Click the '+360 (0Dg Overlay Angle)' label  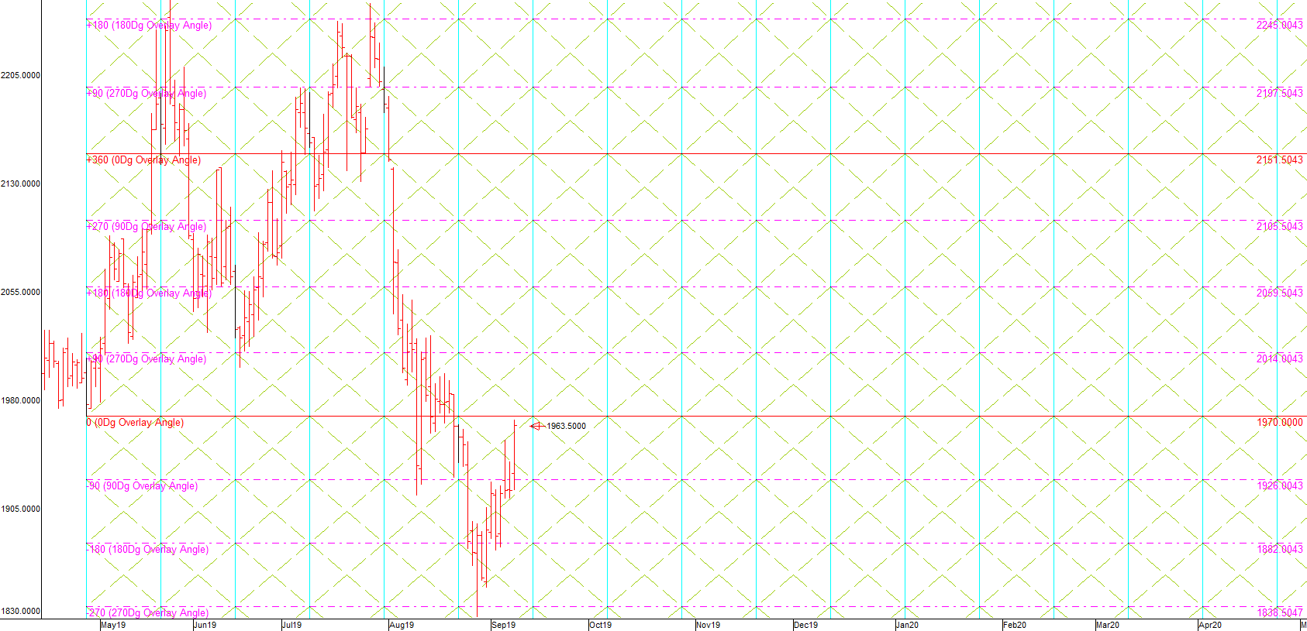click(143, 160)
